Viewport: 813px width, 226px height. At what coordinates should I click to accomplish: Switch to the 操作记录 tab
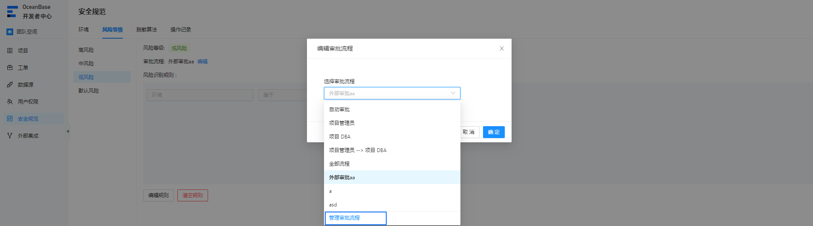181,30
